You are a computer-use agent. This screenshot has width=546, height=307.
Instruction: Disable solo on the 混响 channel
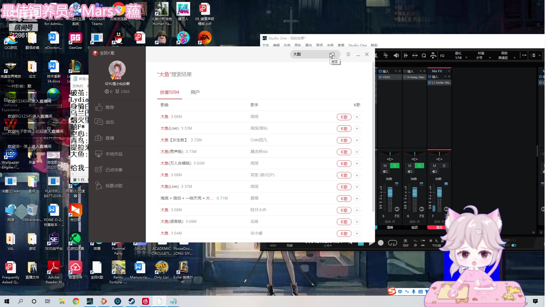coord(395,165)
